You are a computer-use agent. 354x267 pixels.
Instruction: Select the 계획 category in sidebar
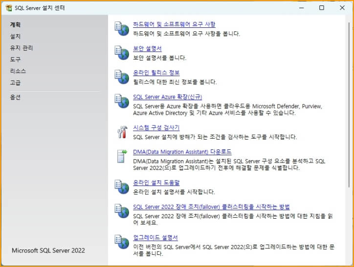point(15,24)
